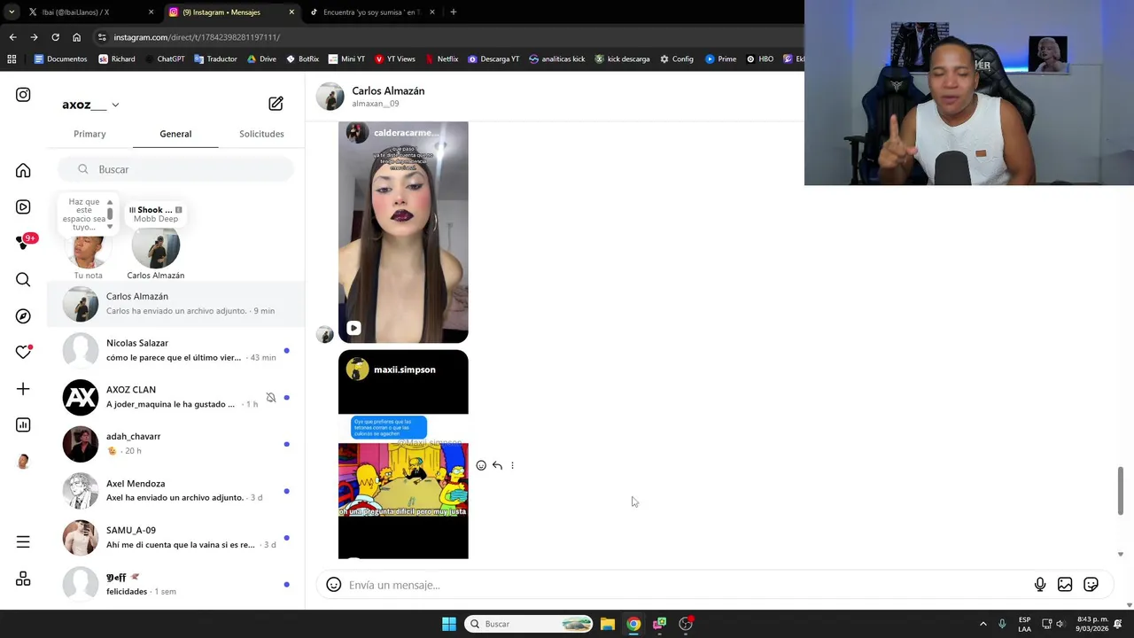Open the calderacarme shared reel

pos(403,232)
